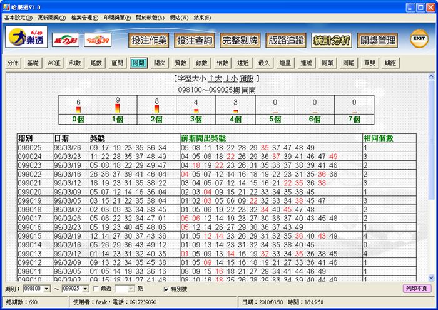
Task: Switch to the 分佈 analysis tab
Action: pyautogui.click(x=13, y=63)
